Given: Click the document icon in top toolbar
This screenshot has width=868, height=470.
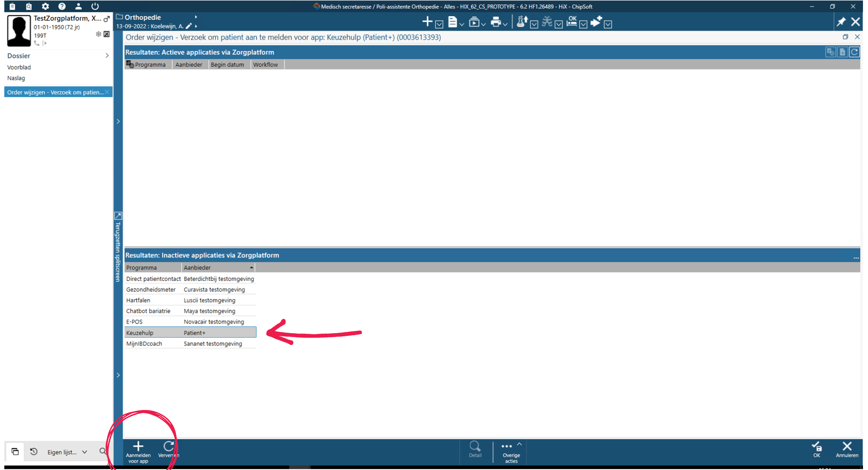Looking at the screenshot, I should tap(452, 22).
